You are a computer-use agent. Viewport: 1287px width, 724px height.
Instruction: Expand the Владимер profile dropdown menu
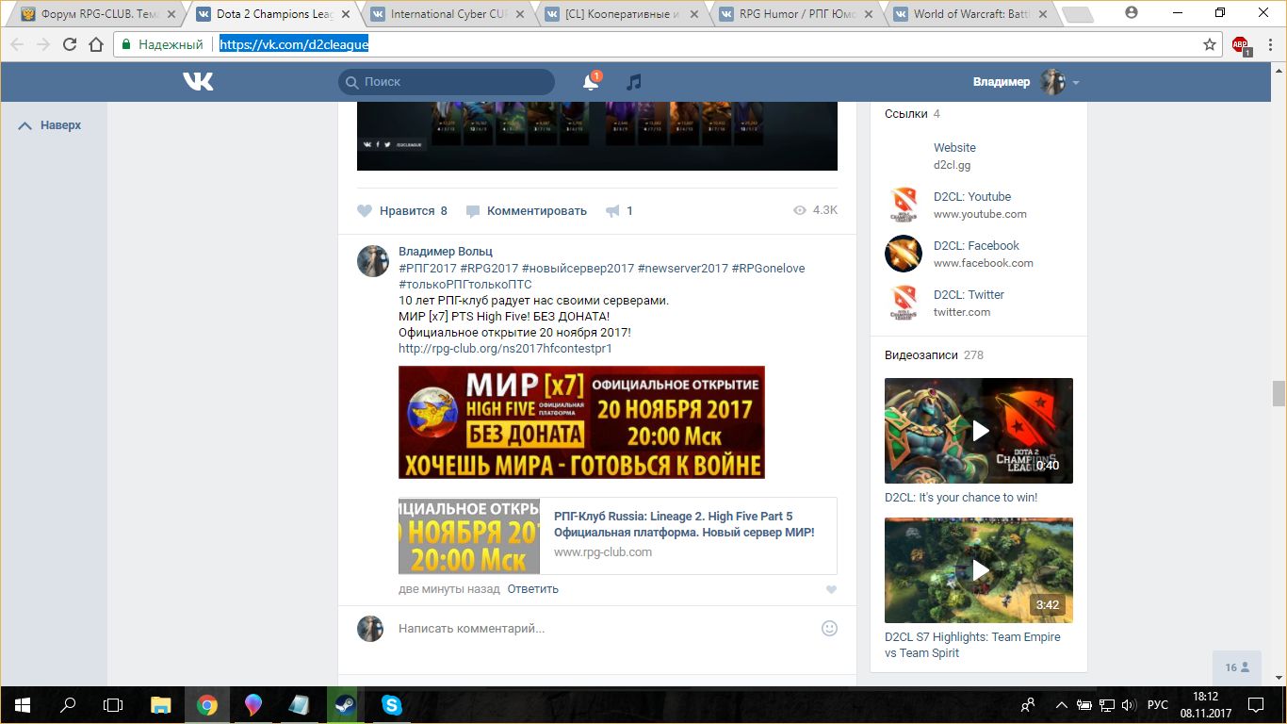(1076, 82)
